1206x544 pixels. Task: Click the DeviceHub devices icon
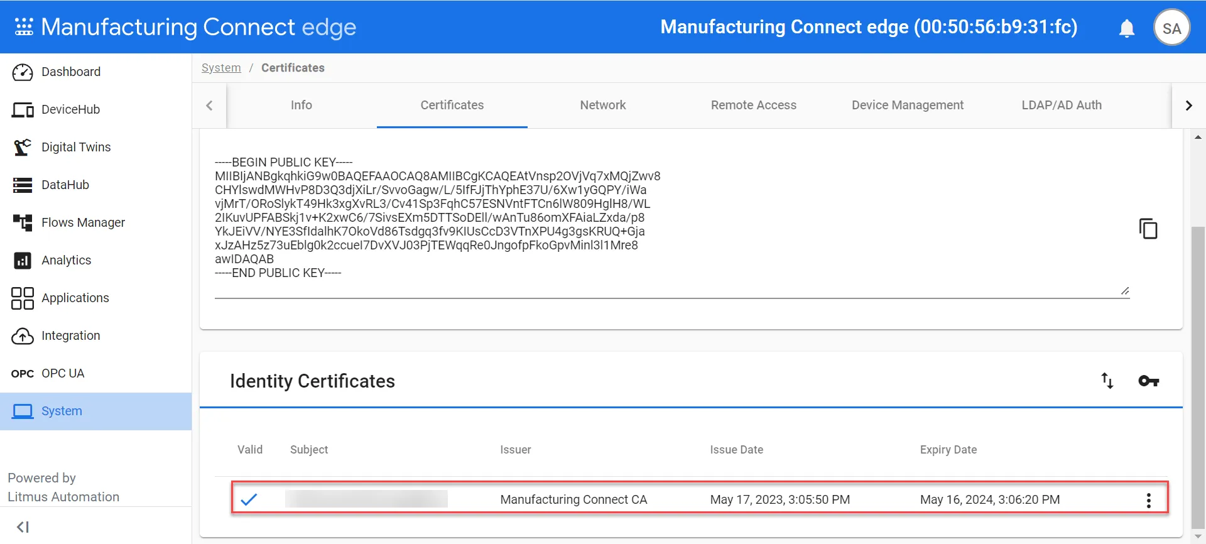[x=23, y=110]
